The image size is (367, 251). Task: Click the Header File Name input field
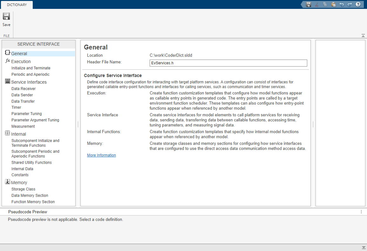(x=228, y=63)
